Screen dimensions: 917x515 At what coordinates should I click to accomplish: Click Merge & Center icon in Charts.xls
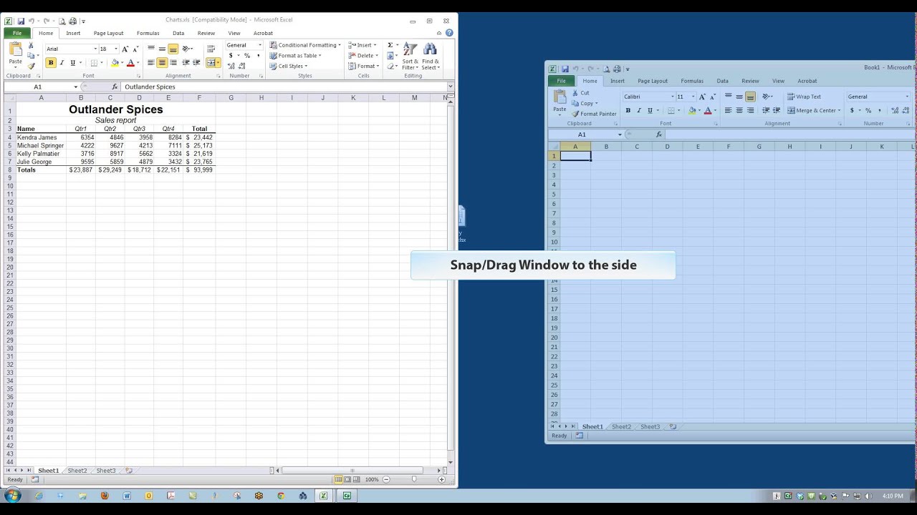coord(211,63)
